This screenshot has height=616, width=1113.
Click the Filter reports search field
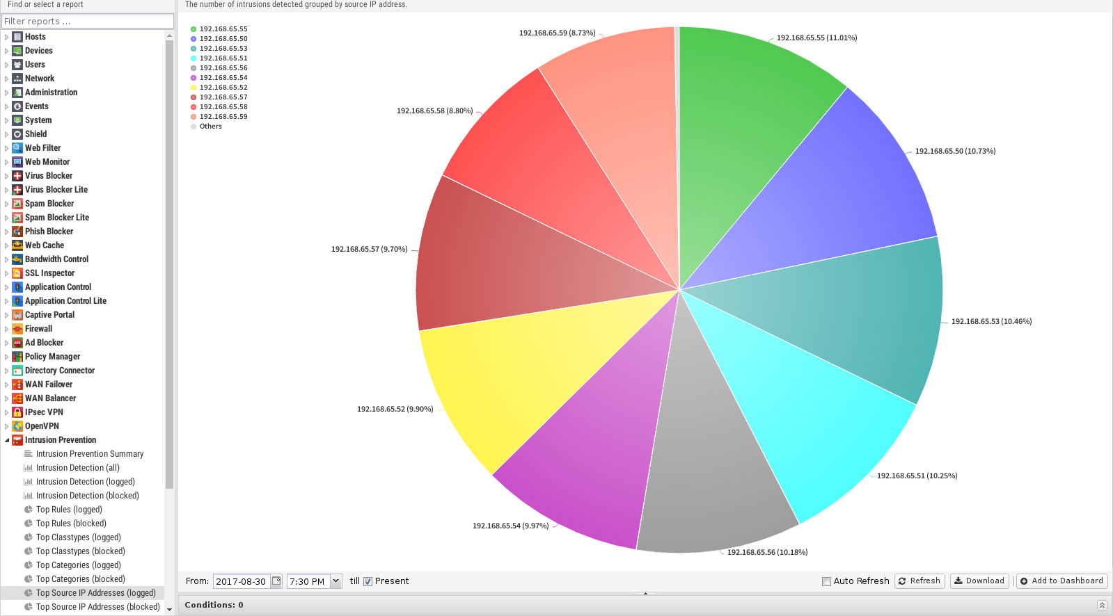tap(88, 21)
